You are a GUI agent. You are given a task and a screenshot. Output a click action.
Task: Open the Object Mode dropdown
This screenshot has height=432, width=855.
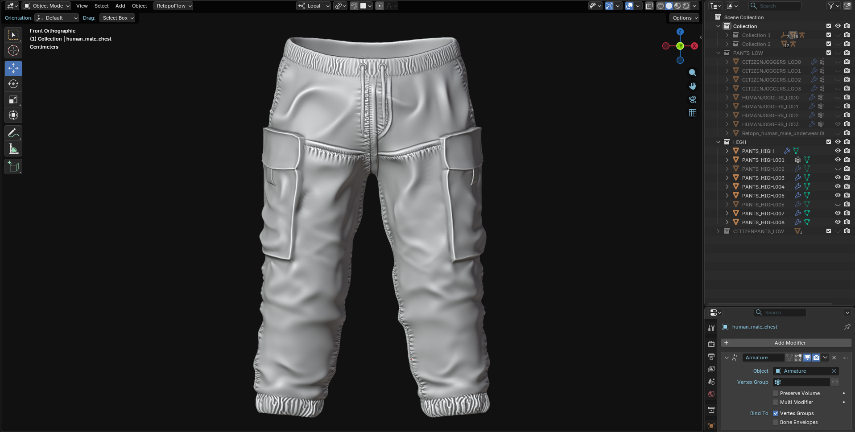pos(47,6)
